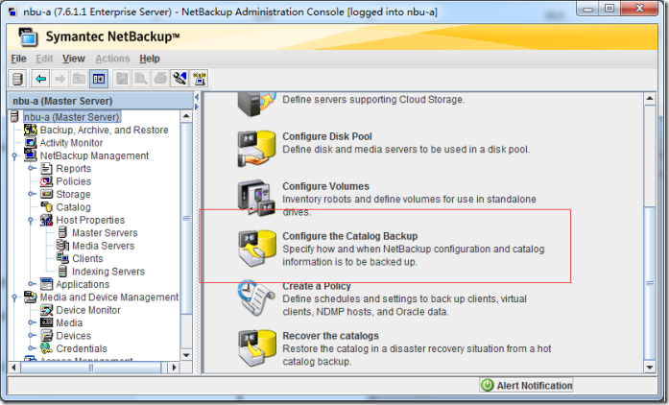This screenshot has width=669, height=405.
Task: Click the tree panel scroll-right arrow
Action: [x=174, y=367]
